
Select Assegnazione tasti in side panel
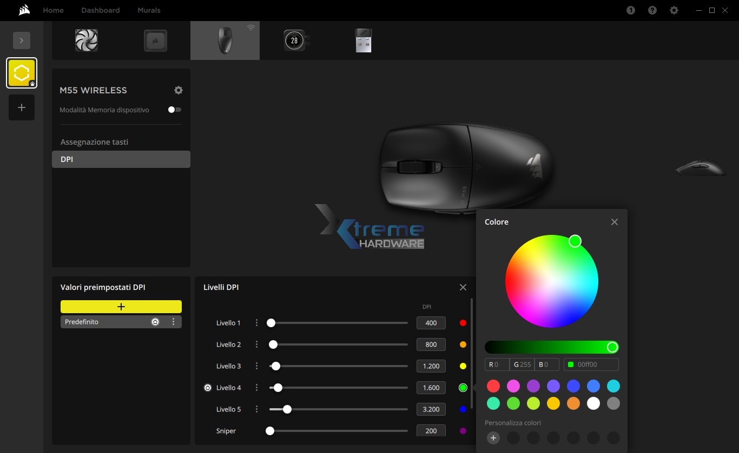point(95,142)
